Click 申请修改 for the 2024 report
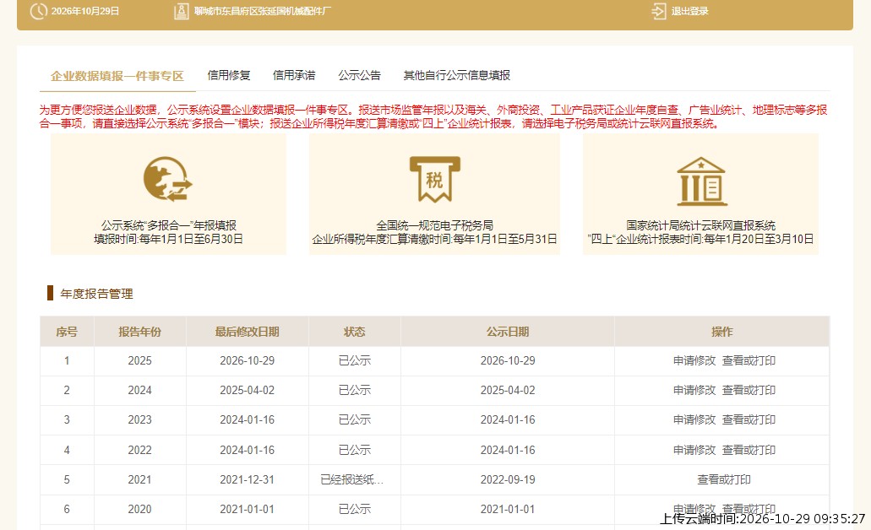871x530 pixels. coord(694,390)
